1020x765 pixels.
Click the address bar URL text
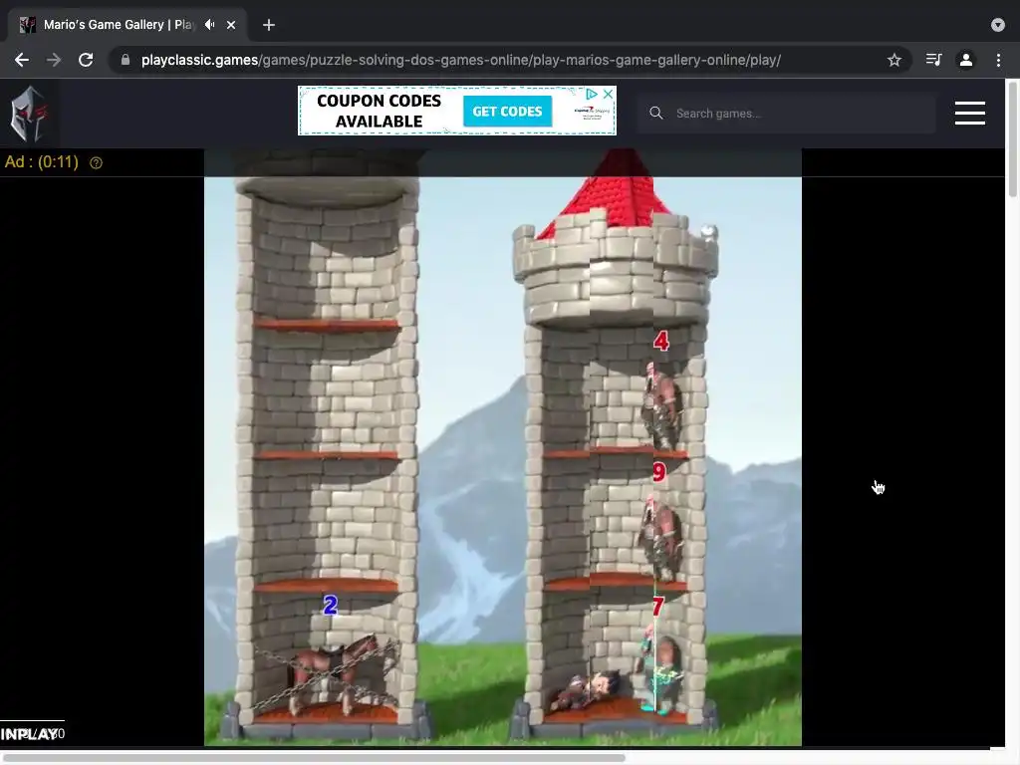460,60
